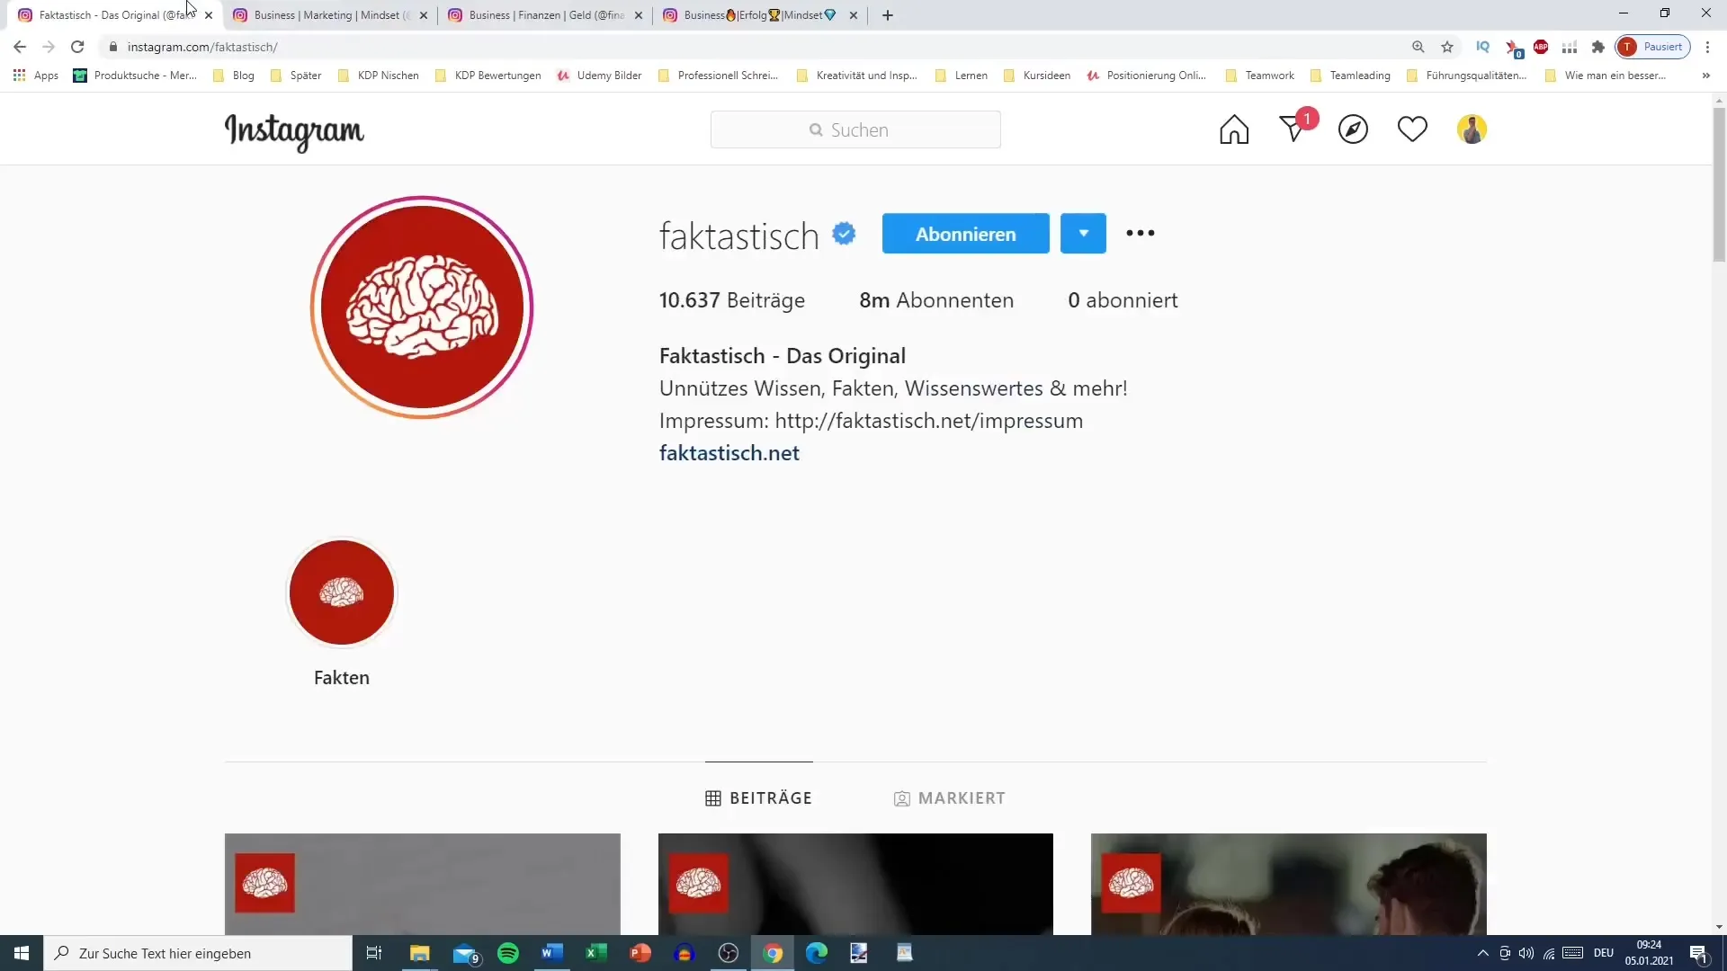Open the faktastisch.net website link
The height and width of the screenshot is (971, 1727).
tap(729, 453)
